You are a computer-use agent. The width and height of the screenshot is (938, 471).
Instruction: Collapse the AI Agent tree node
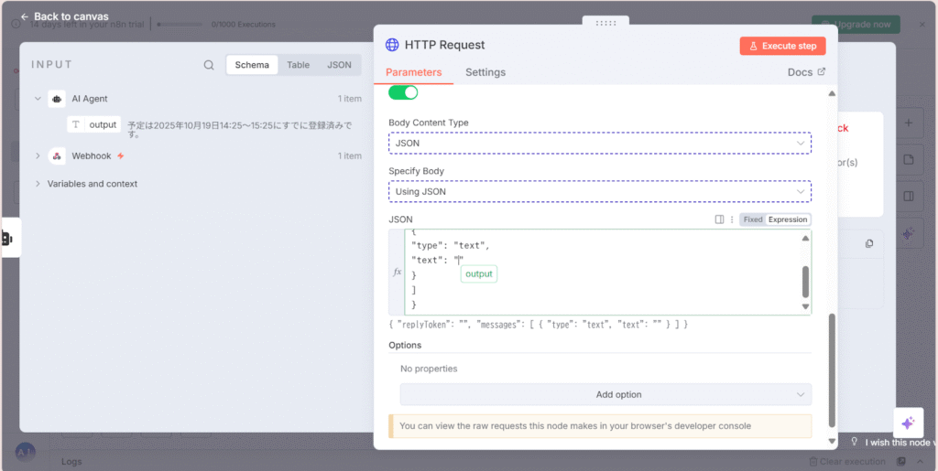tap(38, 99)
